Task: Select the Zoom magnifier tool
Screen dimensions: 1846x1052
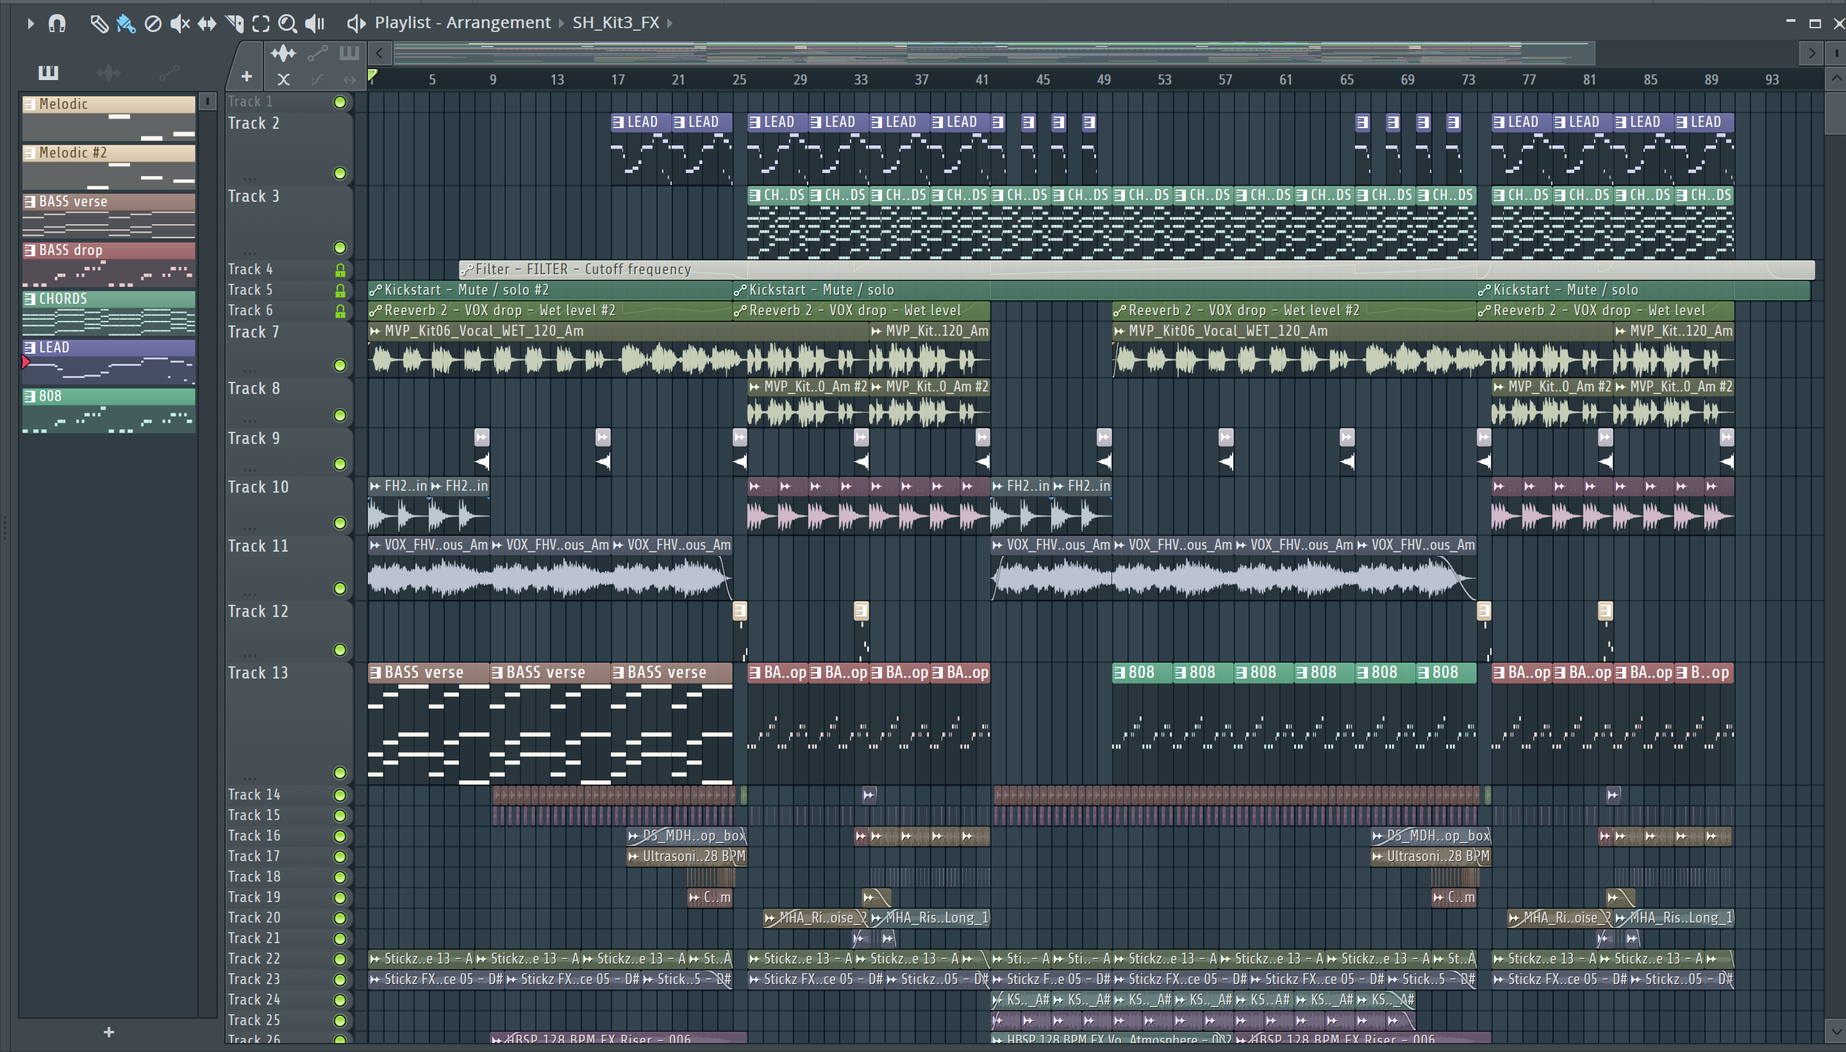Action: click(288, 24)
